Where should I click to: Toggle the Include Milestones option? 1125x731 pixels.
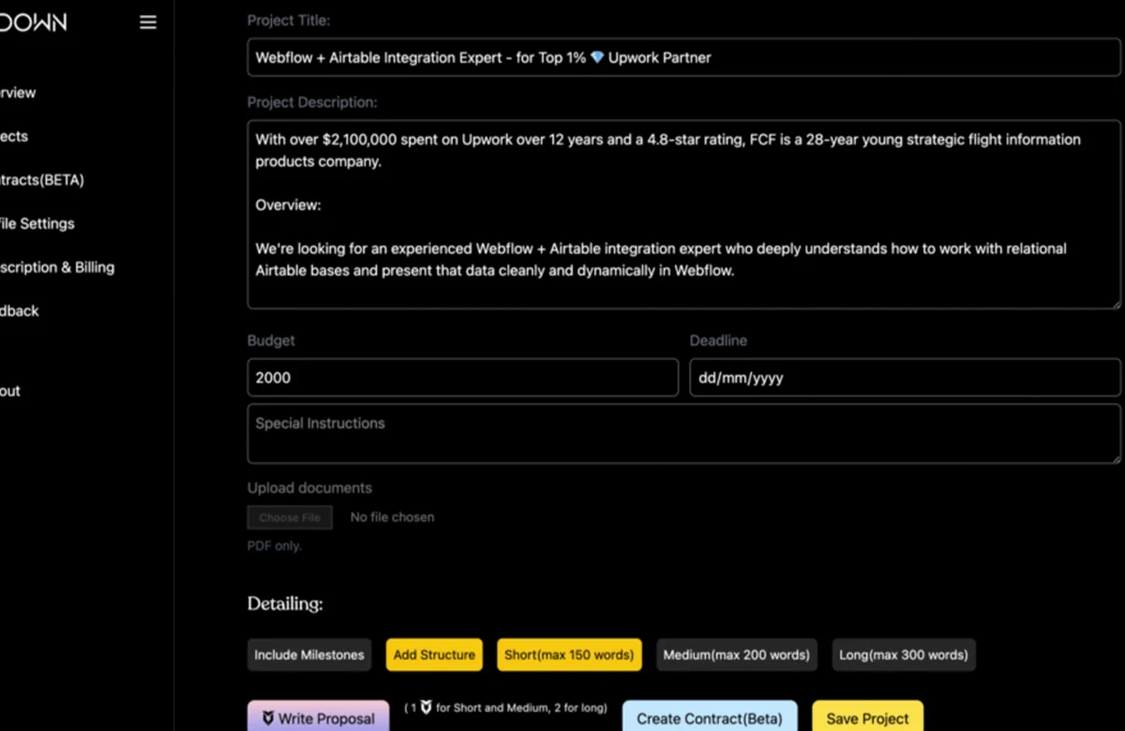[x=309, y=655]
